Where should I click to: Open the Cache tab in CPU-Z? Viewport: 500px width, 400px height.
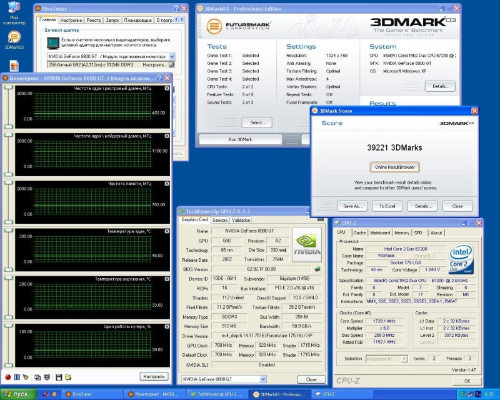tap(359, 233)
